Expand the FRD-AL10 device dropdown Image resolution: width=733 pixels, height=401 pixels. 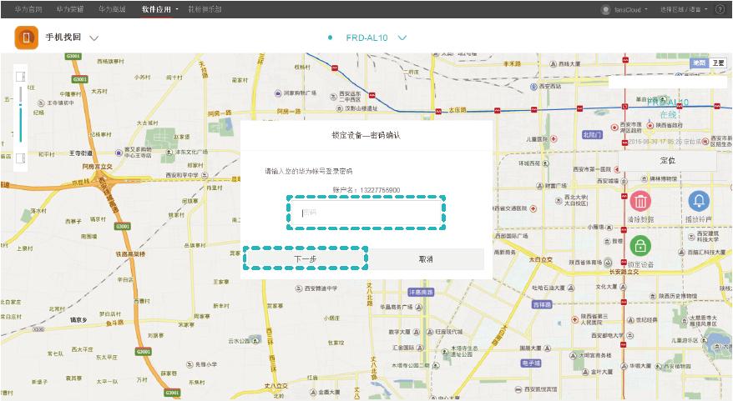pos(402,38)
